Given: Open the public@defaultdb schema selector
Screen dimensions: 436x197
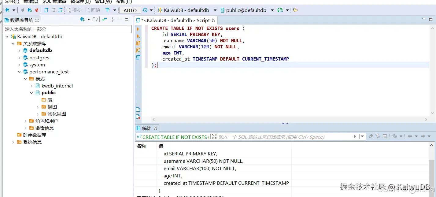Looking at the screenshot, I should pos(247,10).
